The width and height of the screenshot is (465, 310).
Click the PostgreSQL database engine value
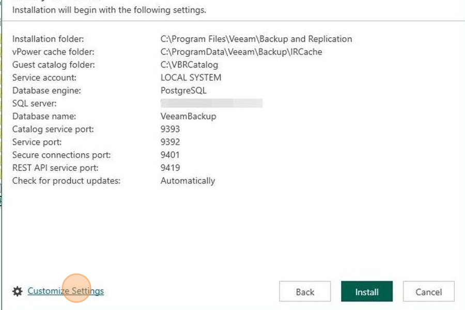(x=183, y=91)
